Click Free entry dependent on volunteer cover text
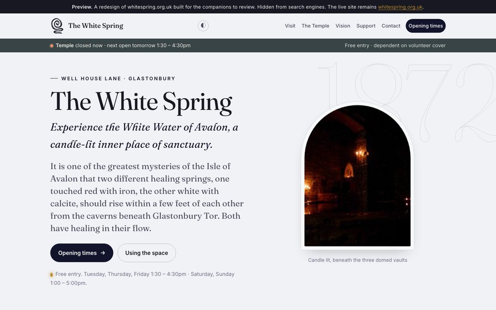496x310 pixels. [395, 45]
